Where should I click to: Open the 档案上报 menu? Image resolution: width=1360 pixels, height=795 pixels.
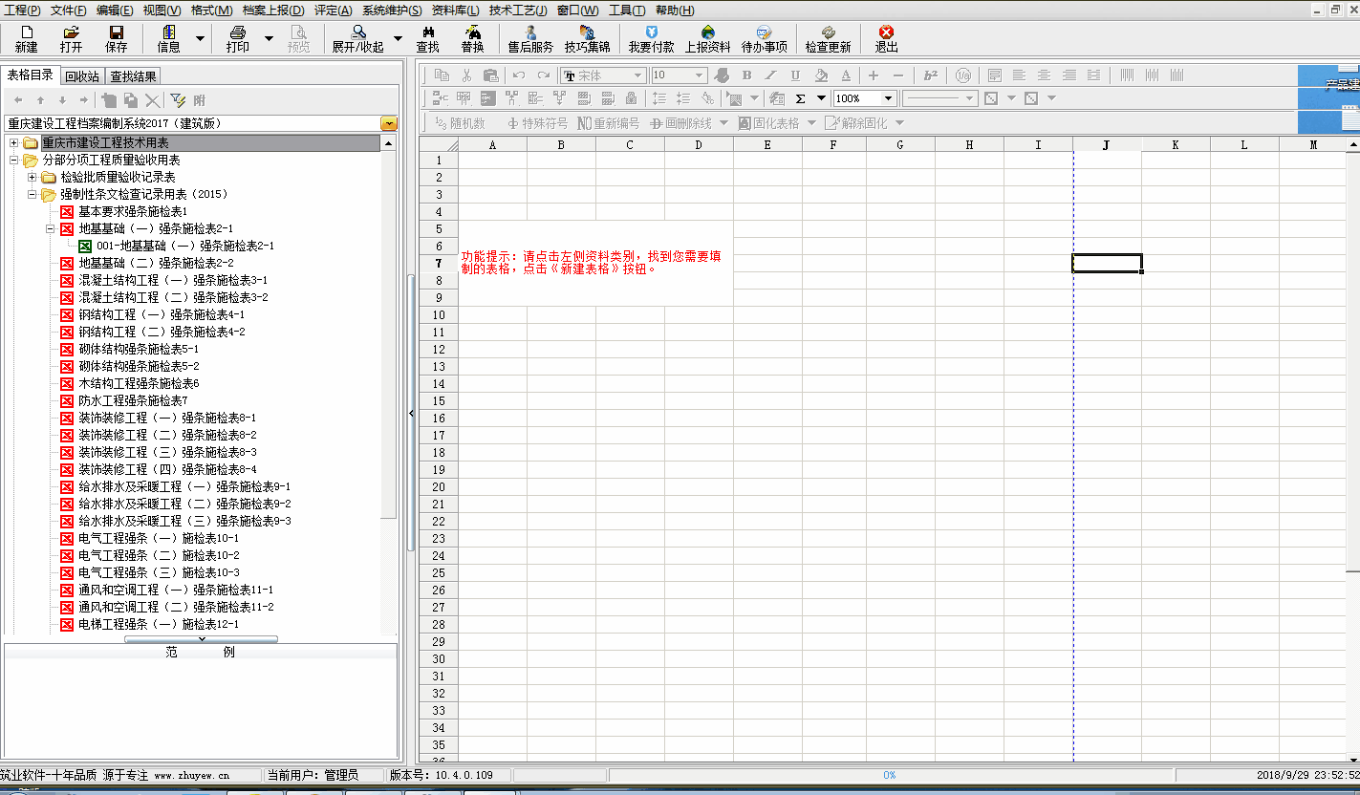pyautogui.click(x=272, y=11)
